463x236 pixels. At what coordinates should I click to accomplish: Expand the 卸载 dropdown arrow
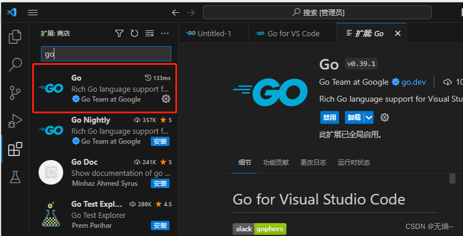point(369,117)
